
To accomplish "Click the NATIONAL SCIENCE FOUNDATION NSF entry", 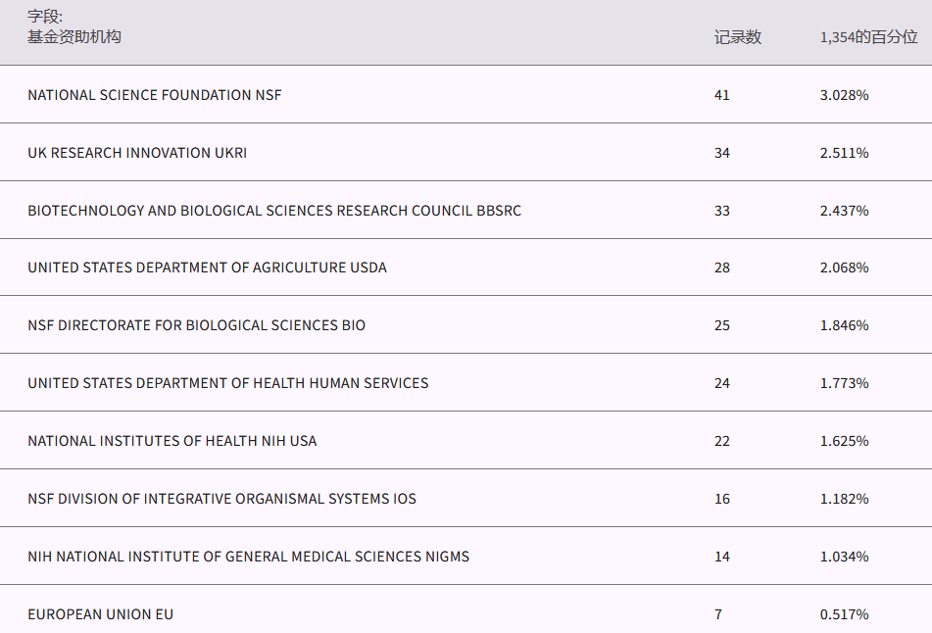I will pos(155,95).
